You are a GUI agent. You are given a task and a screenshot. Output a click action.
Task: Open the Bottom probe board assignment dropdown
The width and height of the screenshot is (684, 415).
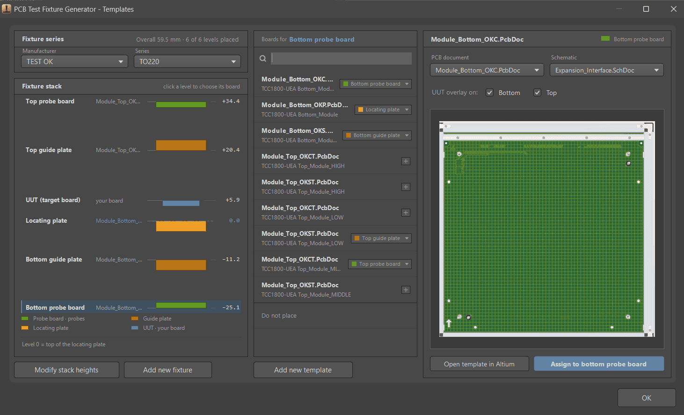[376, 84]
